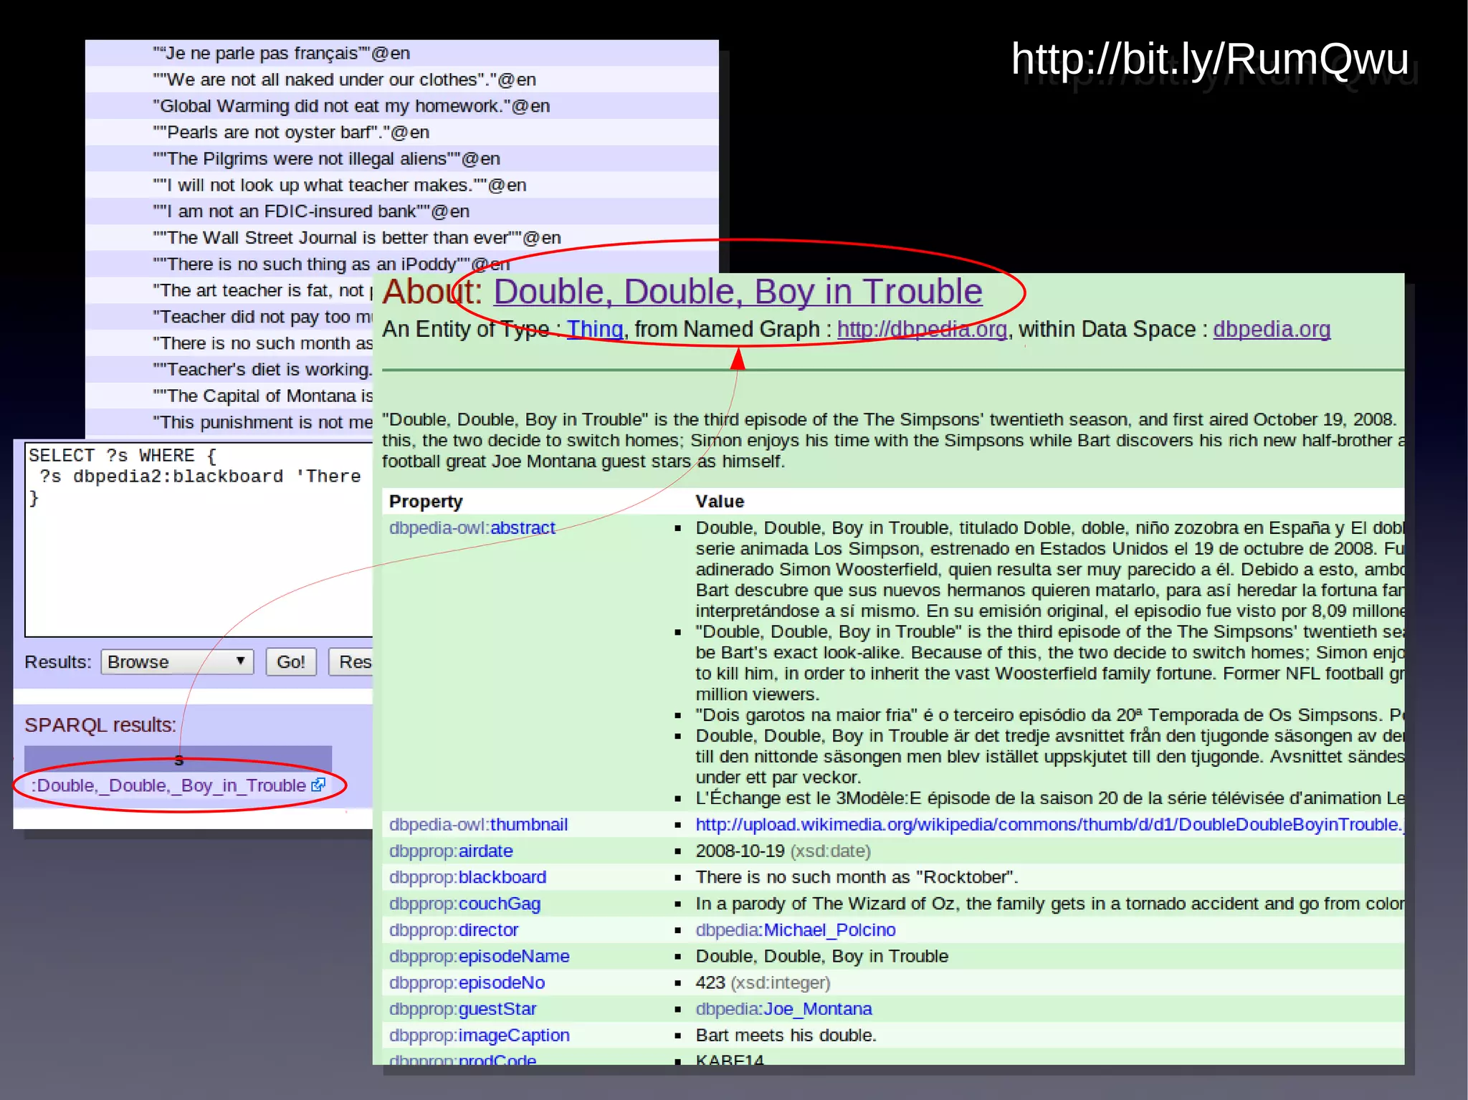Click the partially visible Reset button
Image resolution: width=1468 pixels, height=1100 pixels.
pyautogui.click(x=352, y=661)
